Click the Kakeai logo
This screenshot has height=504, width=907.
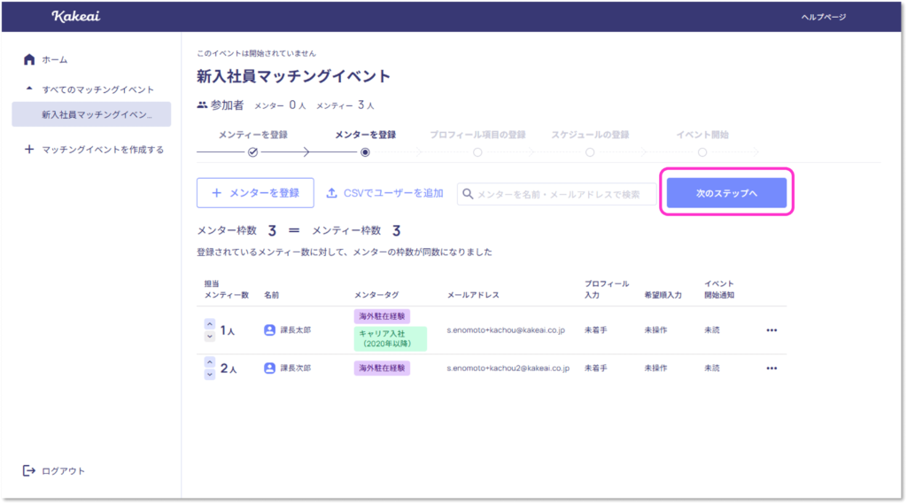click(x=71, y=16)
